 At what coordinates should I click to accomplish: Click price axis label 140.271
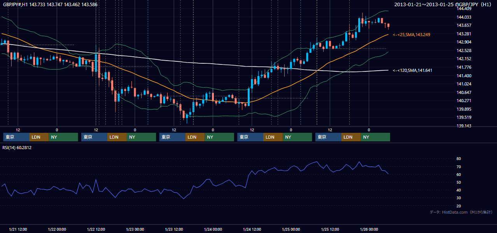pos(464,101)
